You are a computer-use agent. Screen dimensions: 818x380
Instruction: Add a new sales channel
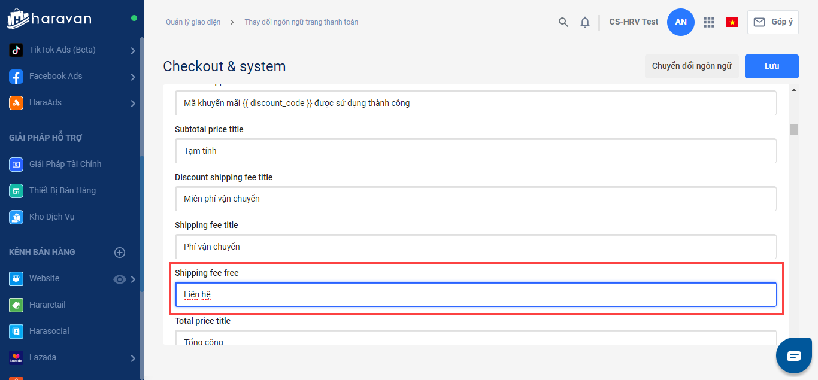click(x=120, y=253)
